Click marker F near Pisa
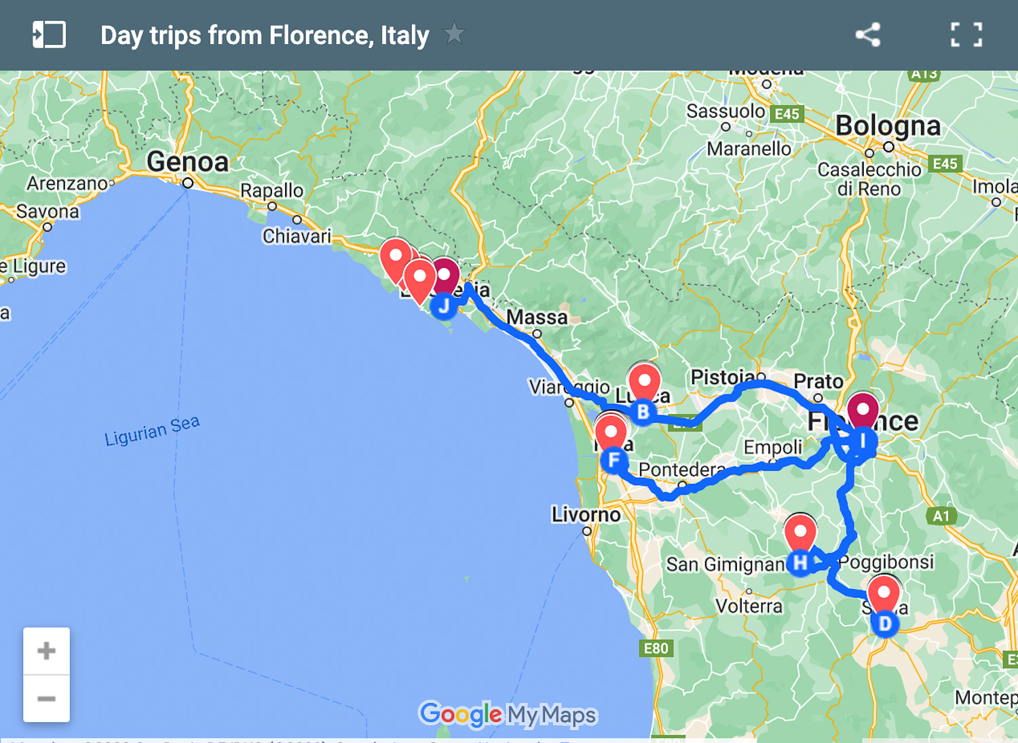1018x743 pixels. (613, 458)
